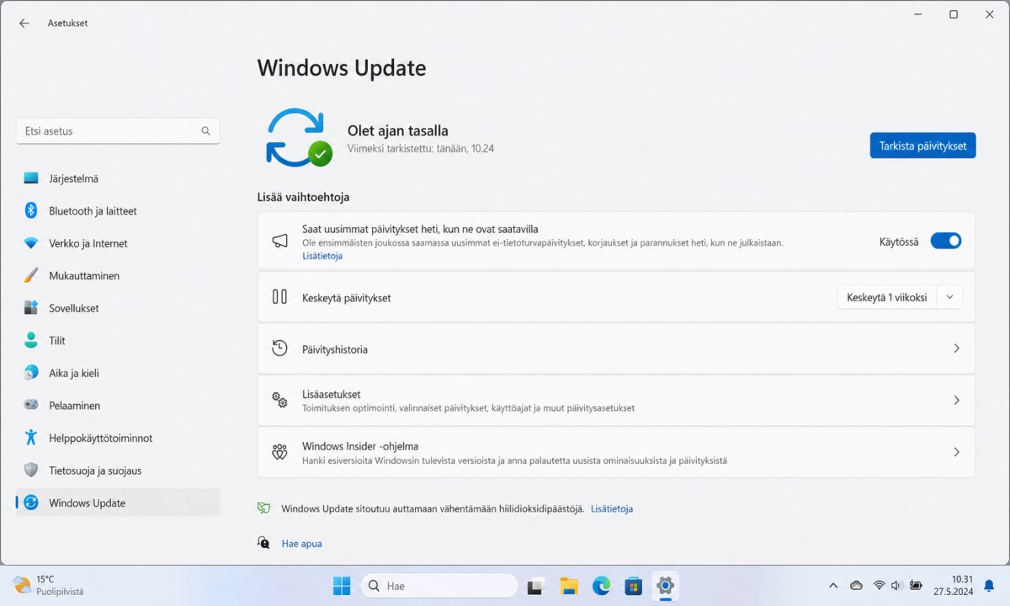Click the Lisää vaihtoehtoja heading

pyautogui.click(x=303, y=197)
